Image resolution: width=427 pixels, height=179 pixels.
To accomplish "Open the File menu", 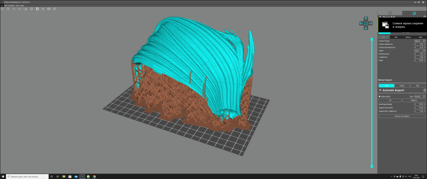I will (2, 5).
